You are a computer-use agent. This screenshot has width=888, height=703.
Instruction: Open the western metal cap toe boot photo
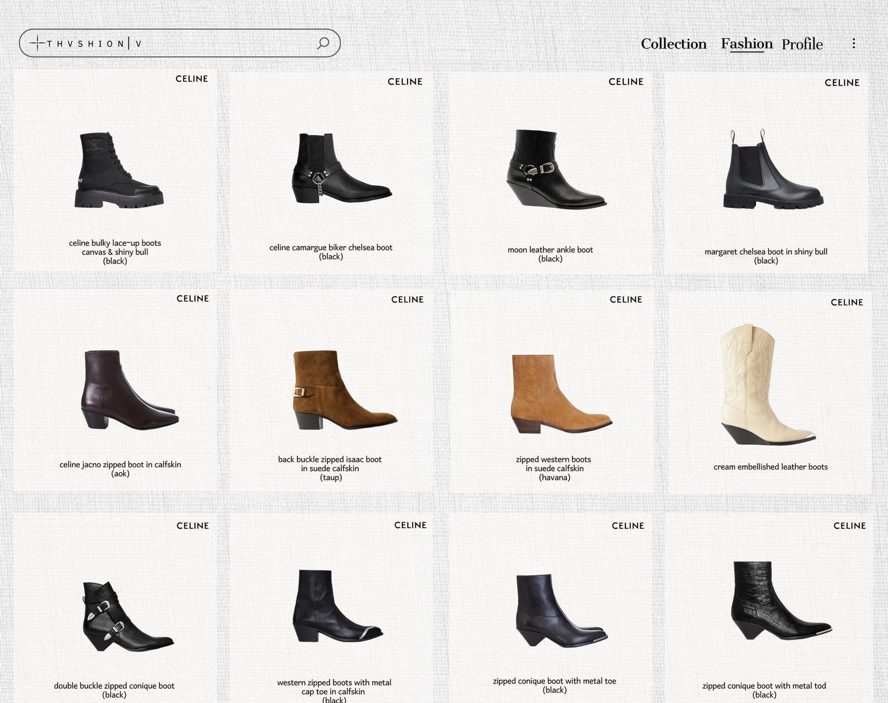tap(338, 606)
